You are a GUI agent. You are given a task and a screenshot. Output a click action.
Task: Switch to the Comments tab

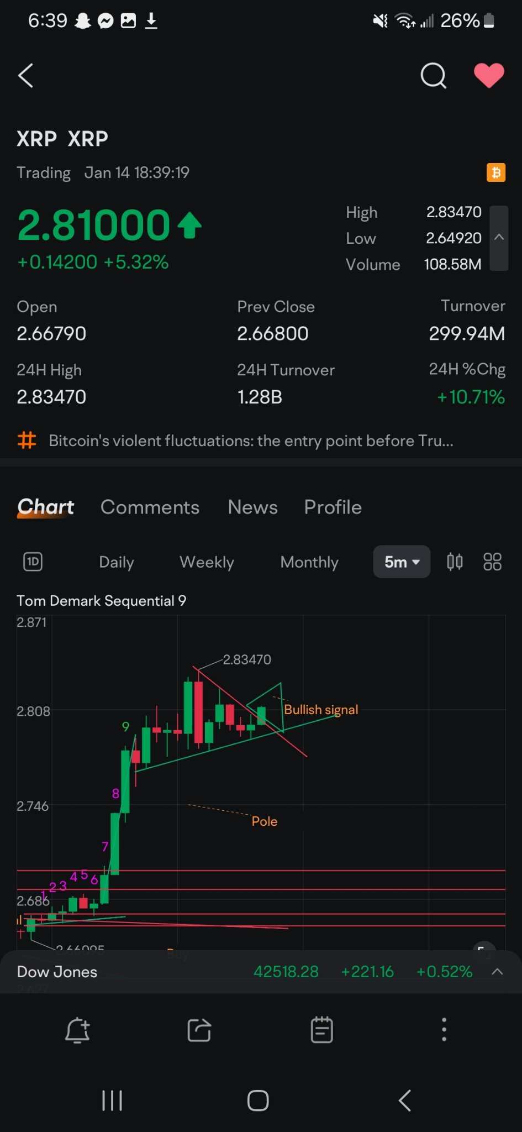tap(150, 507)
